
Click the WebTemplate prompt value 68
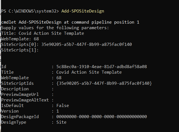[36, 39]
